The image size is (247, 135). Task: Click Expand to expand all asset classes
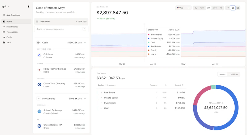coord(179,85)
